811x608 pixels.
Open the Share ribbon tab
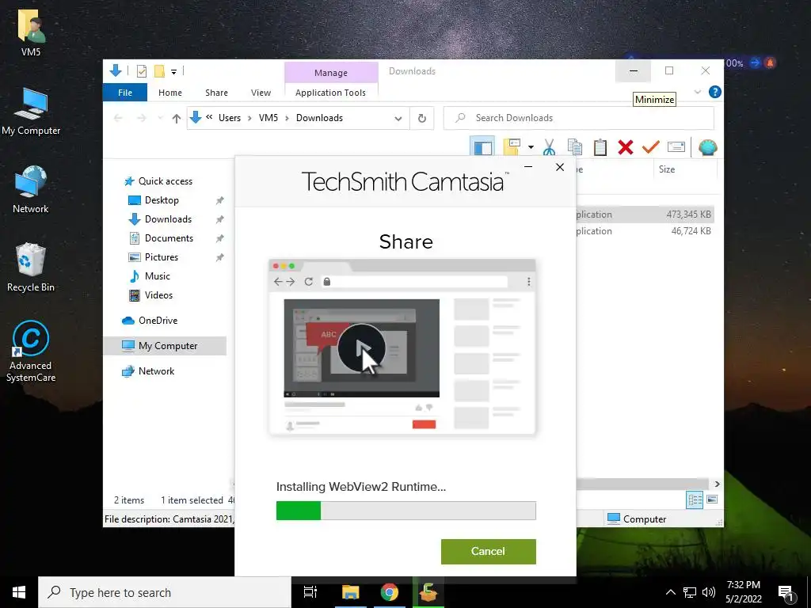[x=216, y=93]
